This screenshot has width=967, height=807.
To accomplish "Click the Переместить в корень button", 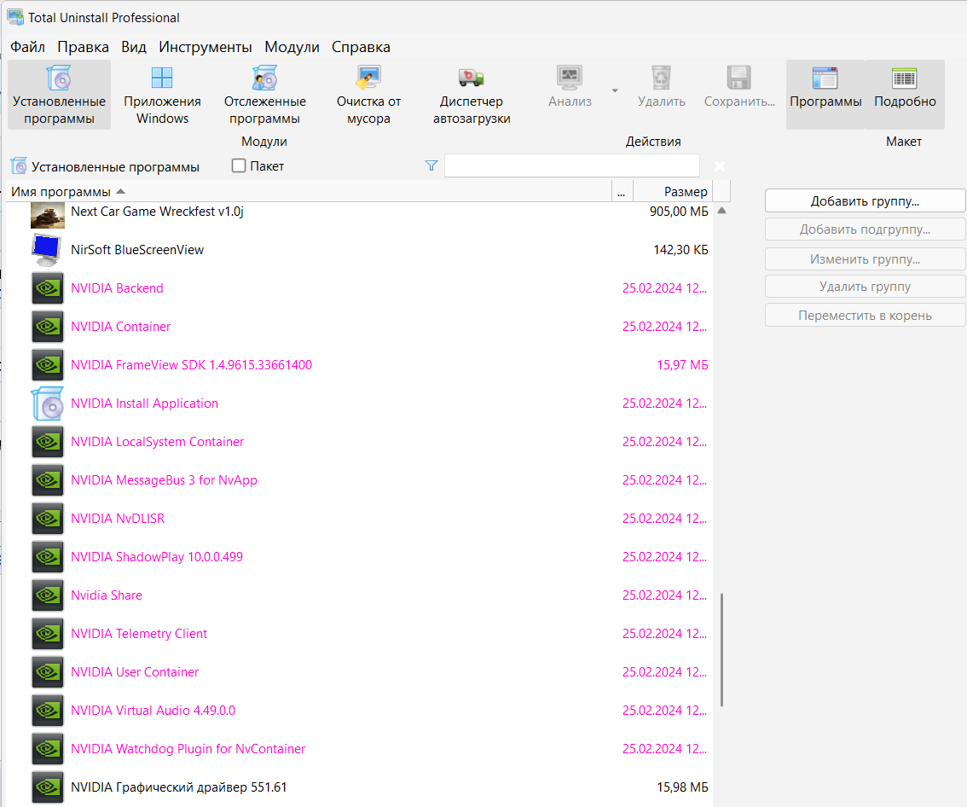I will coord(865,316).
